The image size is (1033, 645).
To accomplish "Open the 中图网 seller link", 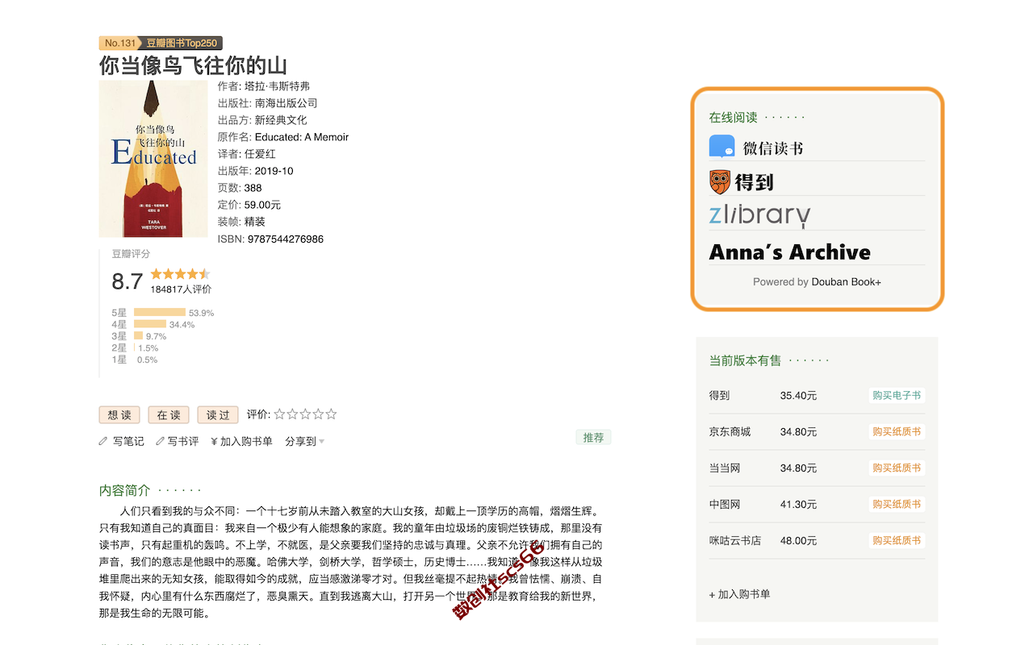I will pos(725,504).
